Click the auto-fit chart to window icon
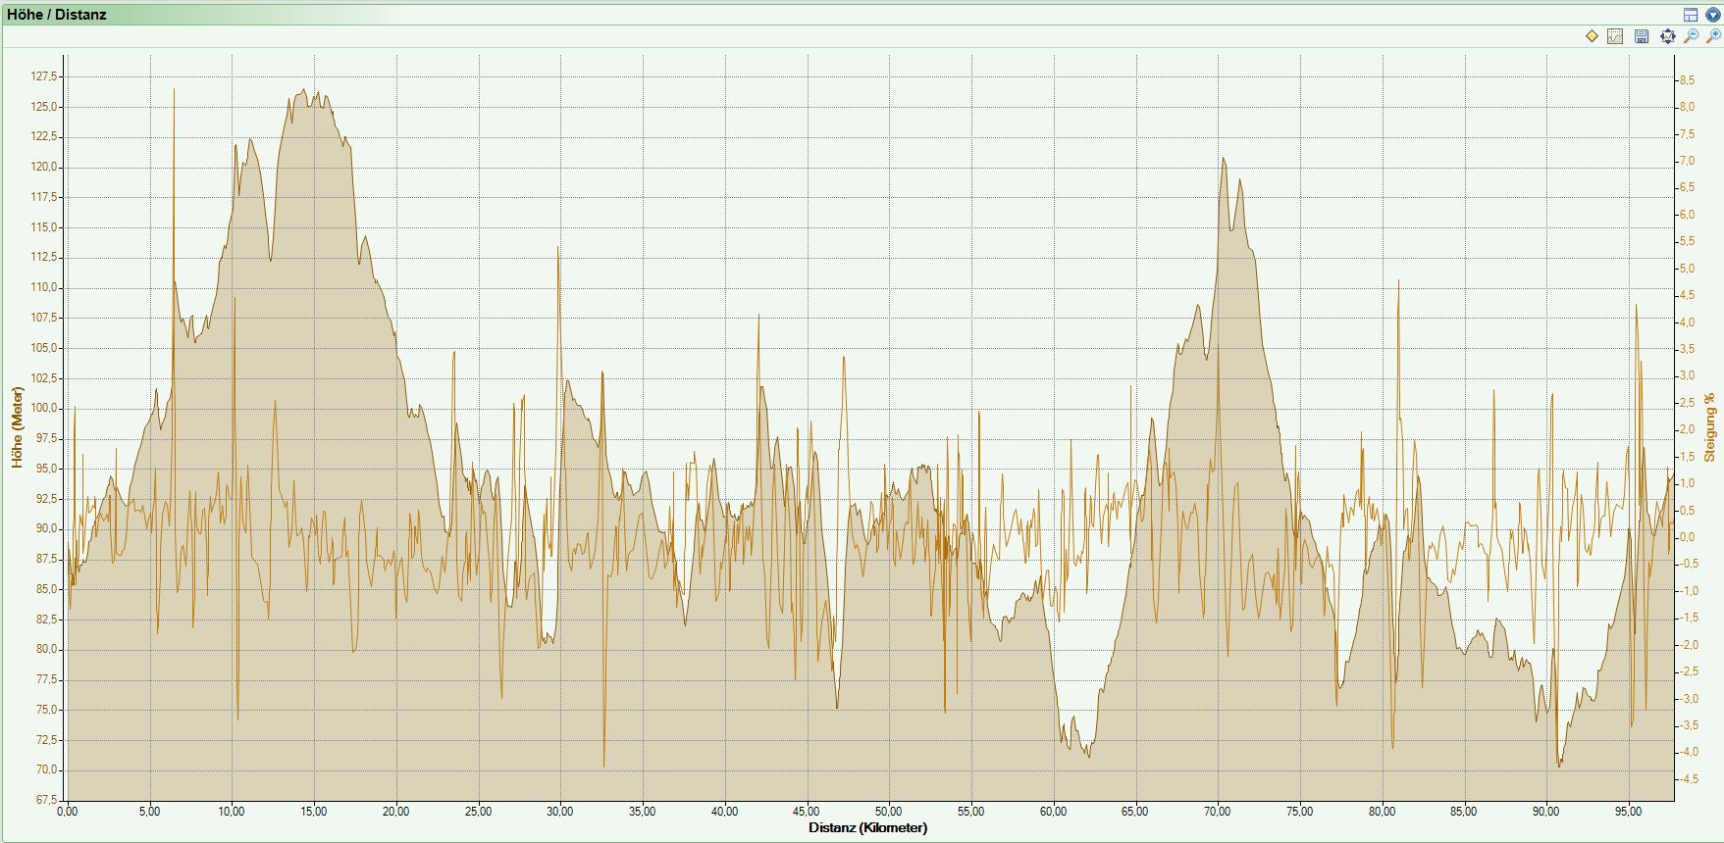Image resolution: width=1724 pixels, height=843 pixels. tap(1667, 36)
